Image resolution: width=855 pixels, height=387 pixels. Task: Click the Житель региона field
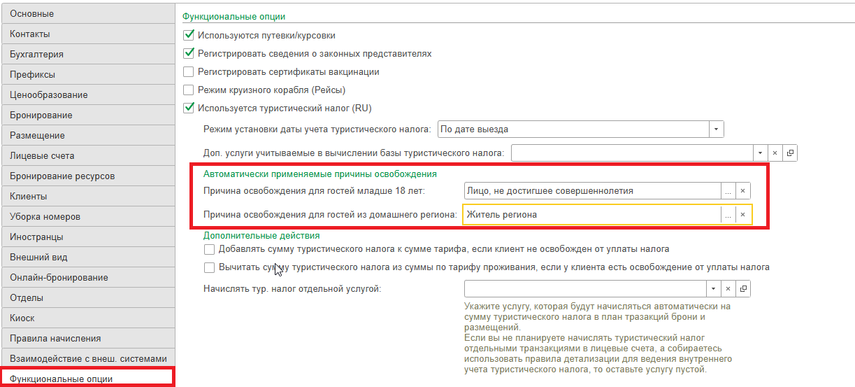[592, 215]
